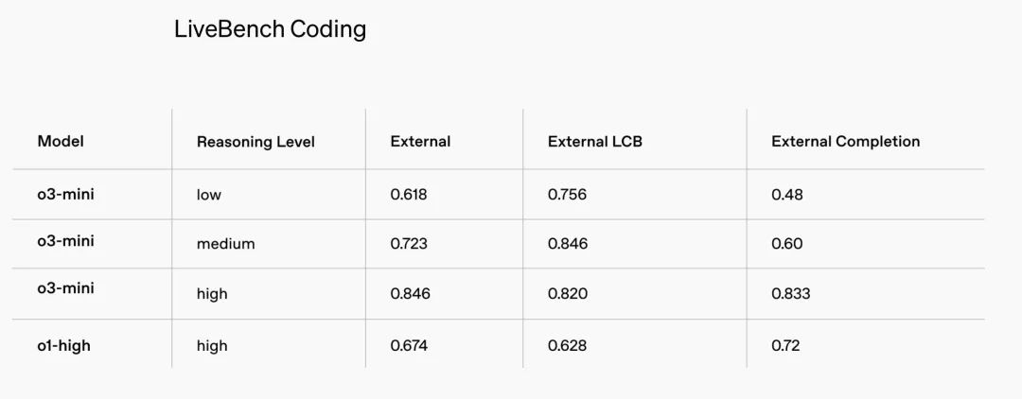The image size is (1022, 399).
Task: Click the 0.820 External LCB score
Action: 568,294
